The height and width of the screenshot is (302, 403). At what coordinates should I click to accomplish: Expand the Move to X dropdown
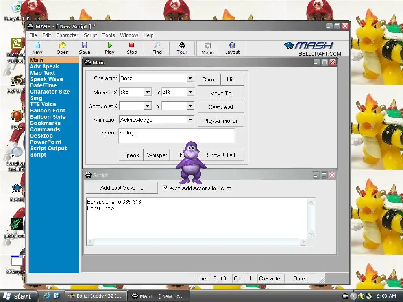pyautogui.click(x=148, y=92)
